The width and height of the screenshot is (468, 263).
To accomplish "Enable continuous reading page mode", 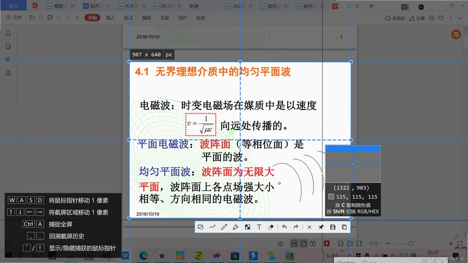I will coord(294,244).
